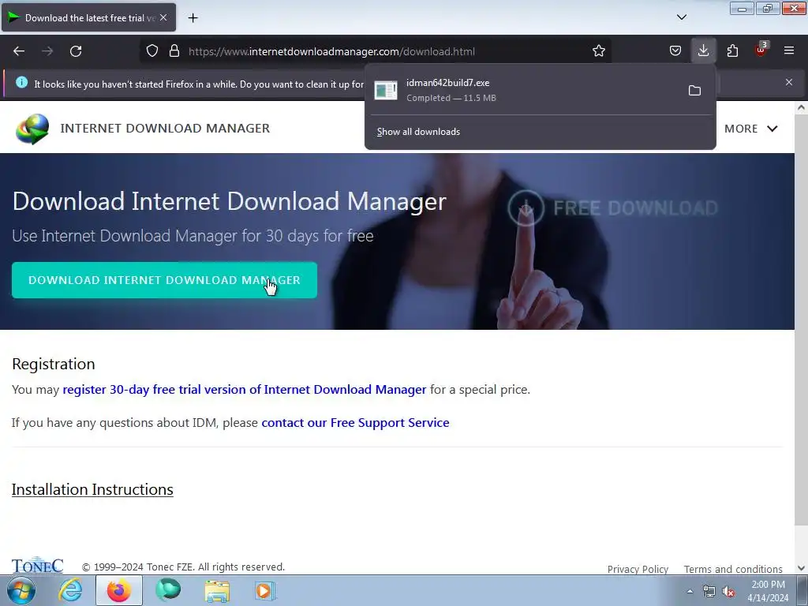Open the Extensions puzzle icon

pyautogui.click(x=732, y=51)
